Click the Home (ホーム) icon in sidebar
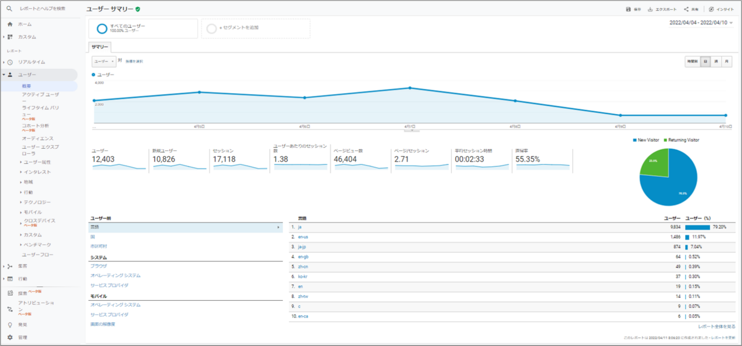 pos(10,24)
